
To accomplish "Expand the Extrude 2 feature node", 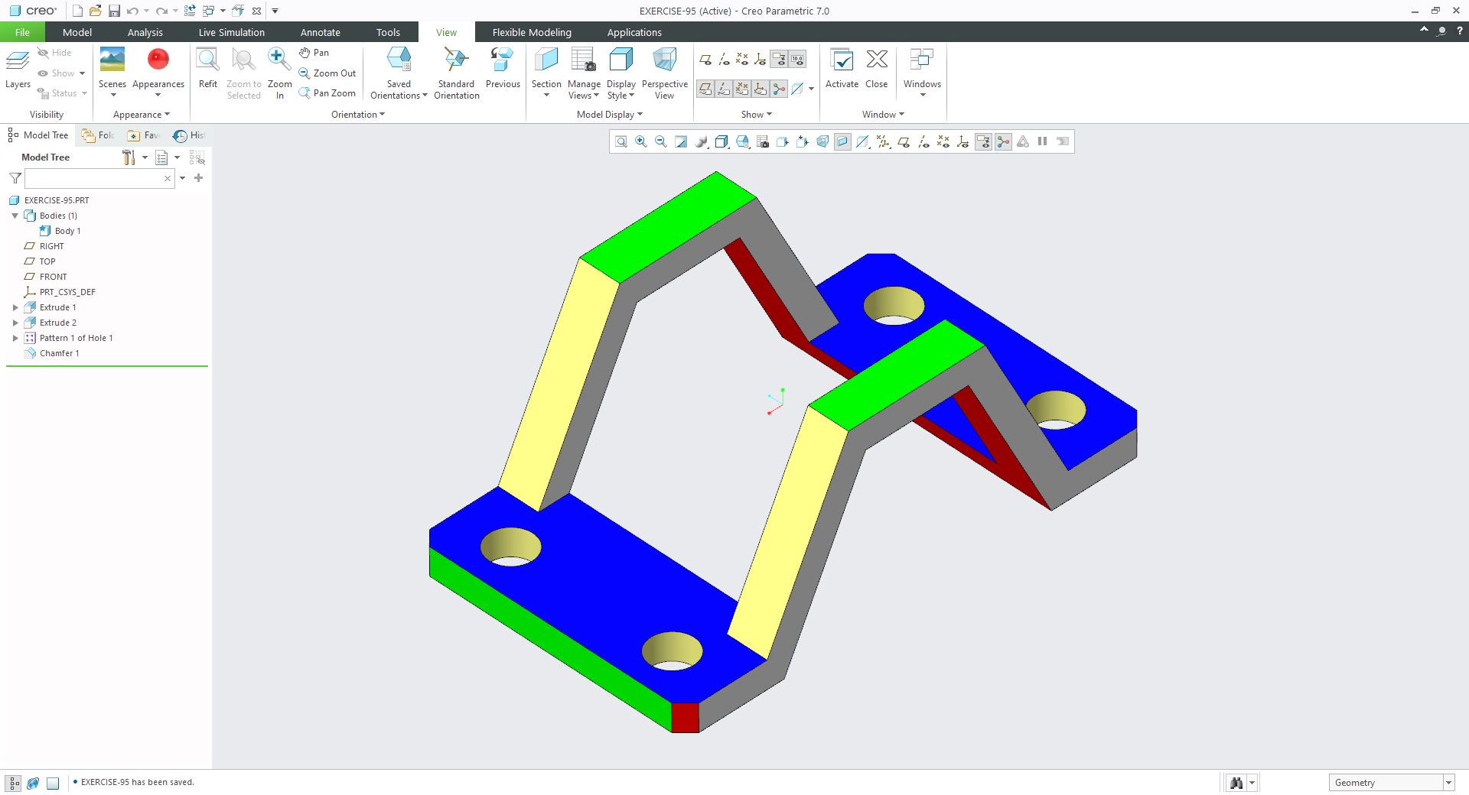I will (15, 323).
